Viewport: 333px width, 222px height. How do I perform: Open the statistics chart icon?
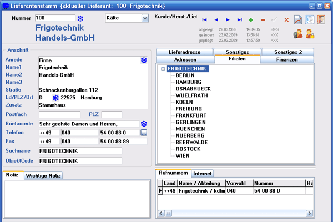pyautogui.click(x=298, y=19)
